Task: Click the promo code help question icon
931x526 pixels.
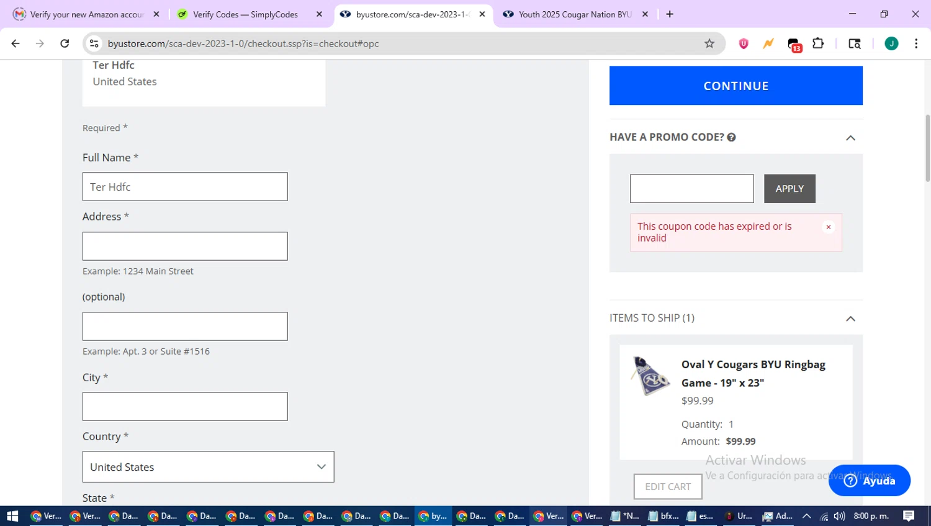Action: coord(732,137)
